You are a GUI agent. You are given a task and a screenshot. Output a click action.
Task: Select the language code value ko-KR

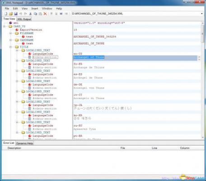pyautogui.click(x=78, y=115)
